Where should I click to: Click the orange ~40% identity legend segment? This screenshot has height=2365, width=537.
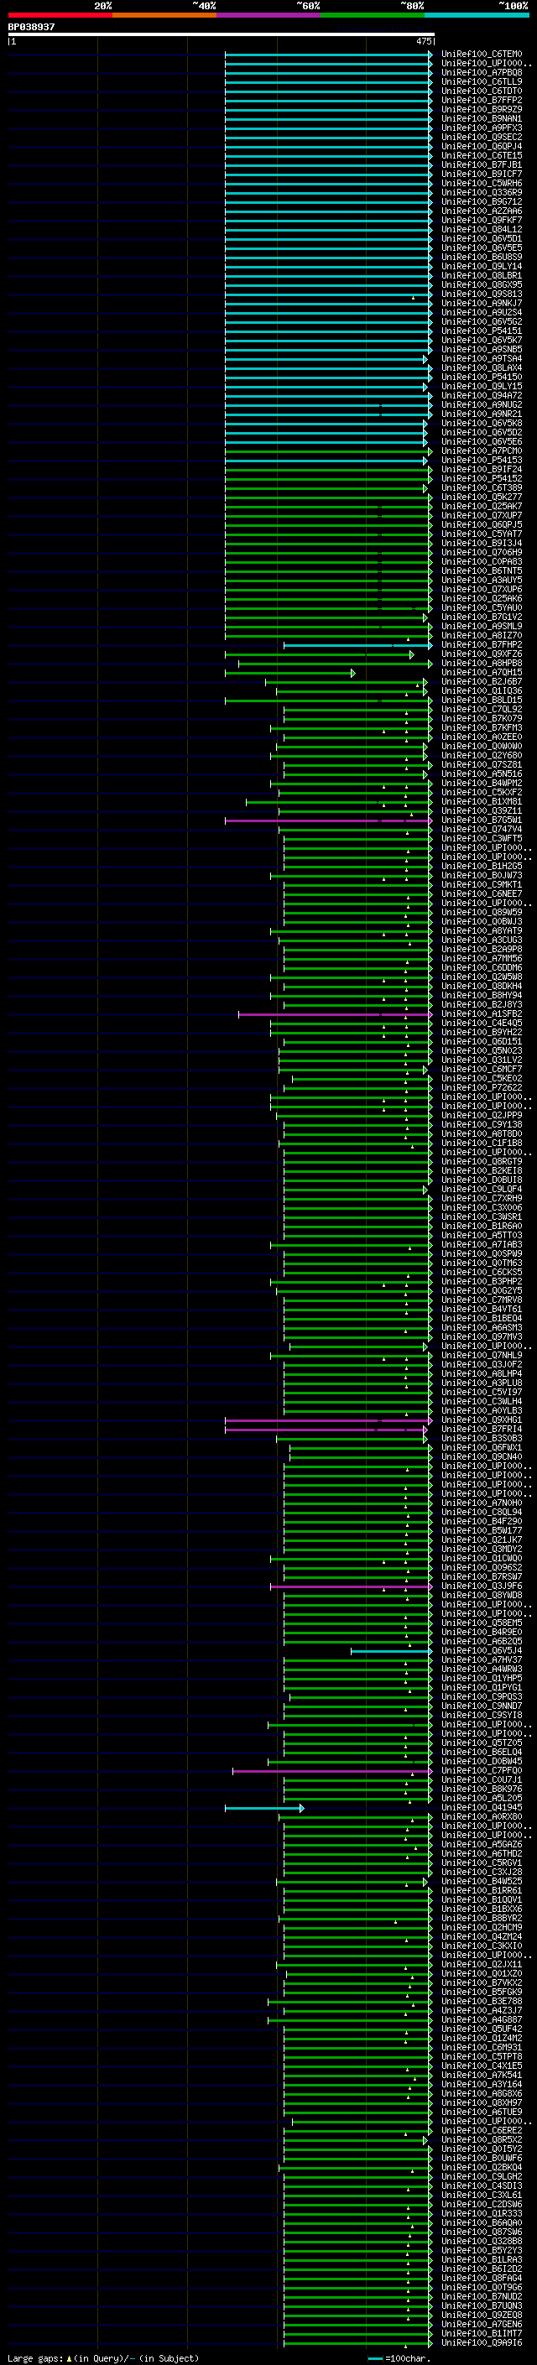click(x=164, y=16)
